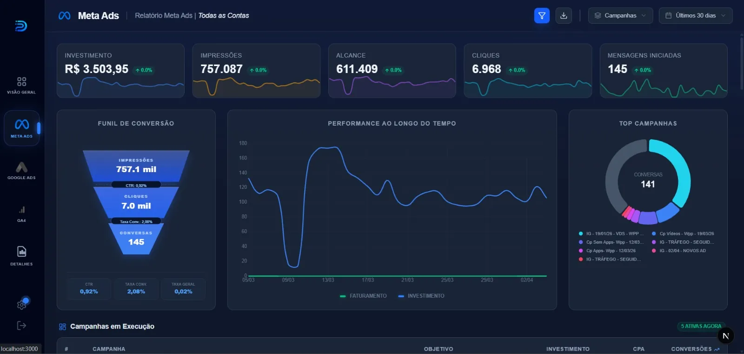Click the download report button
This screenshot has height=354, width=744.
[564, 15]
